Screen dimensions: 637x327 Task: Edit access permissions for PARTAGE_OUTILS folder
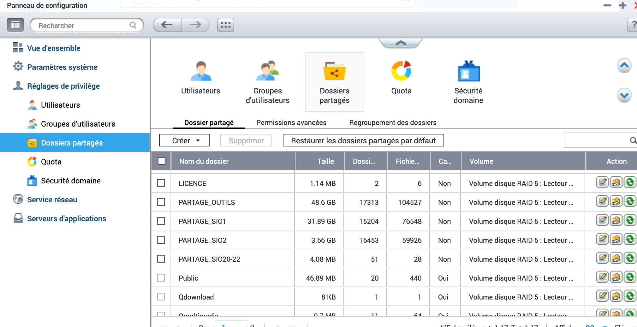[616, 201]
